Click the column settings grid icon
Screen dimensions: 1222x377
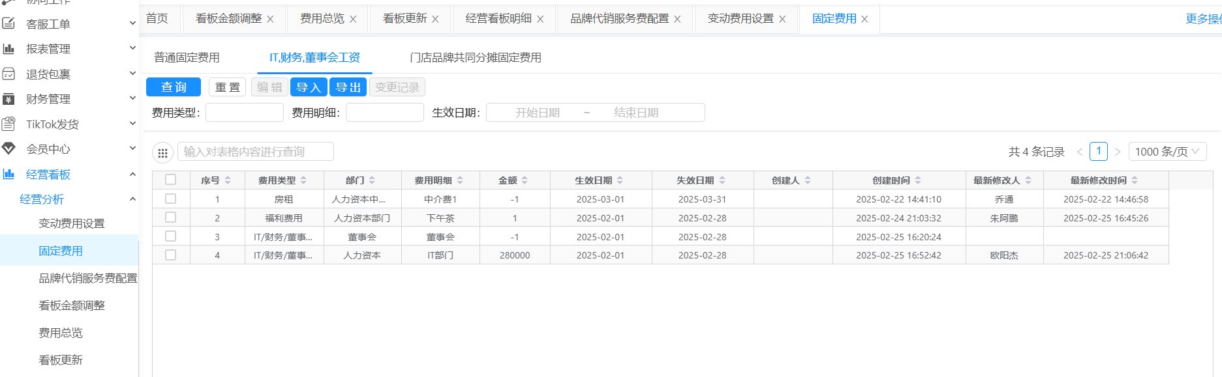pos(162,152)
